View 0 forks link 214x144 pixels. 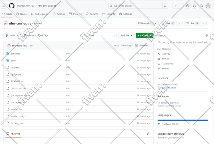(164, 69)
